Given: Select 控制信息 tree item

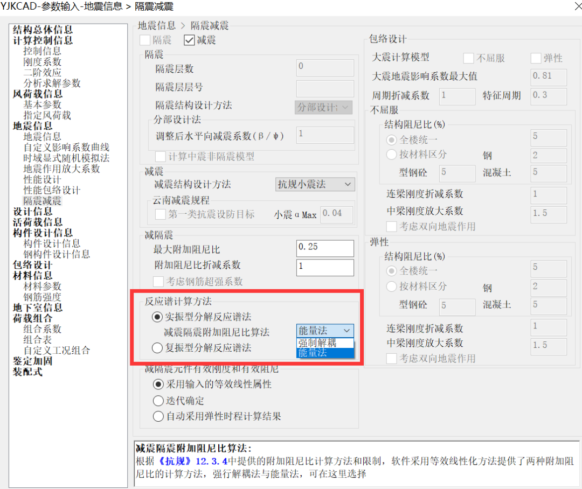Looking at the screenshot, I should (x=43, y=51).
